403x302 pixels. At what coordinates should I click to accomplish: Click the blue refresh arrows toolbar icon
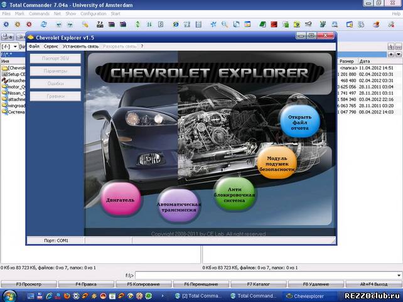(x=44, y=24)
